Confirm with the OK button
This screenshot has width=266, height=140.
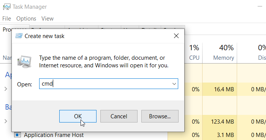(x=78, y=116)
